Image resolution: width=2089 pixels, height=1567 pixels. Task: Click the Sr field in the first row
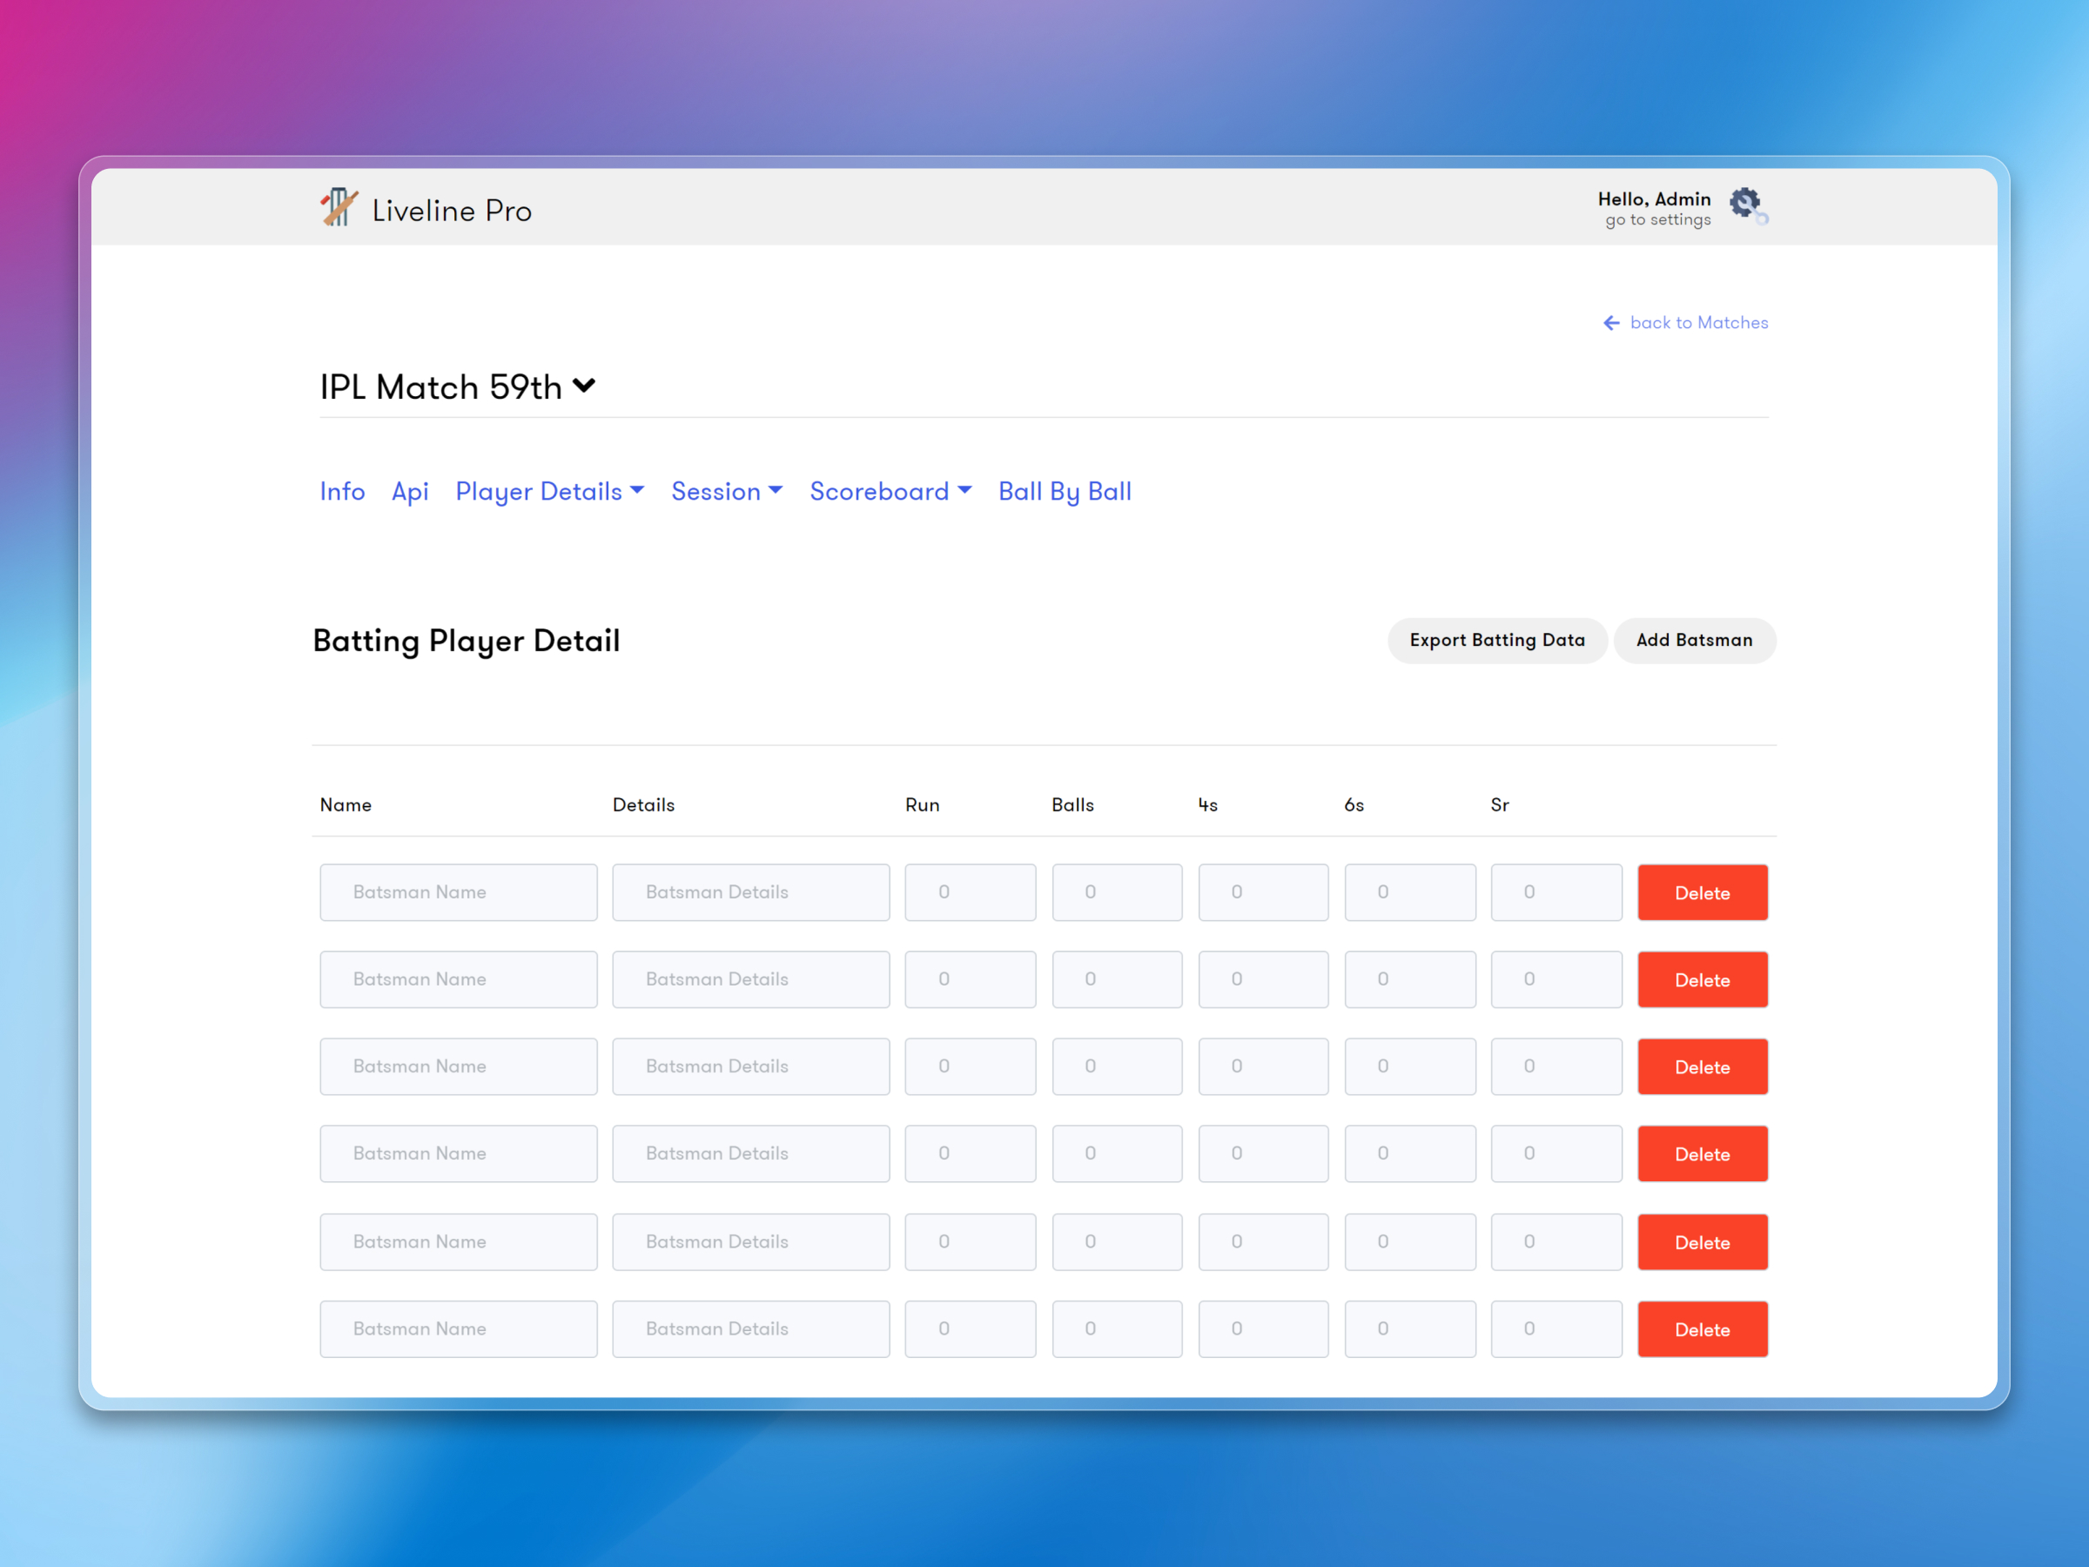point(1556,891)
